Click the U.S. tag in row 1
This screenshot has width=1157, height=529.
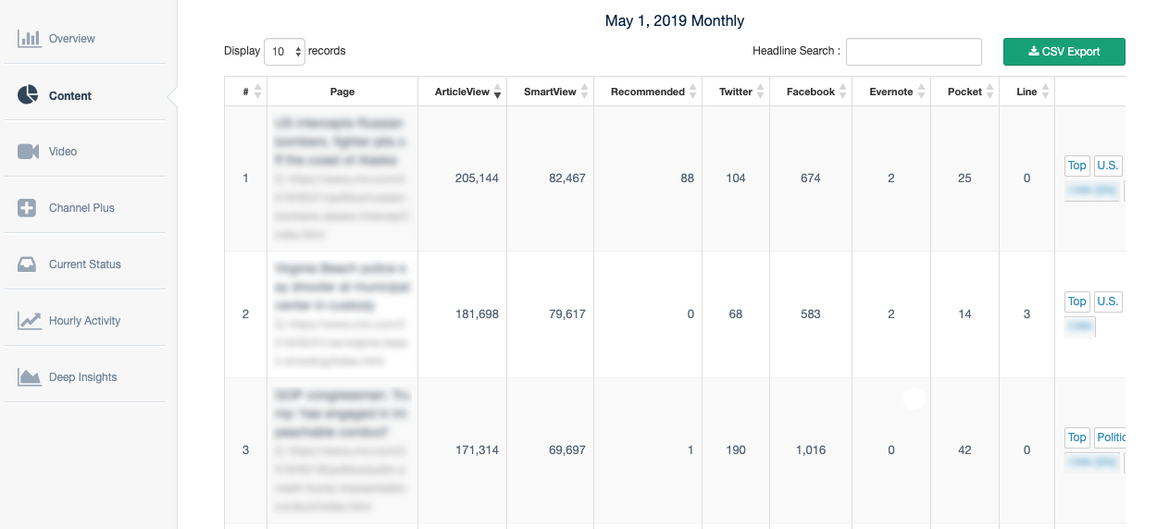coord(1107,166)
